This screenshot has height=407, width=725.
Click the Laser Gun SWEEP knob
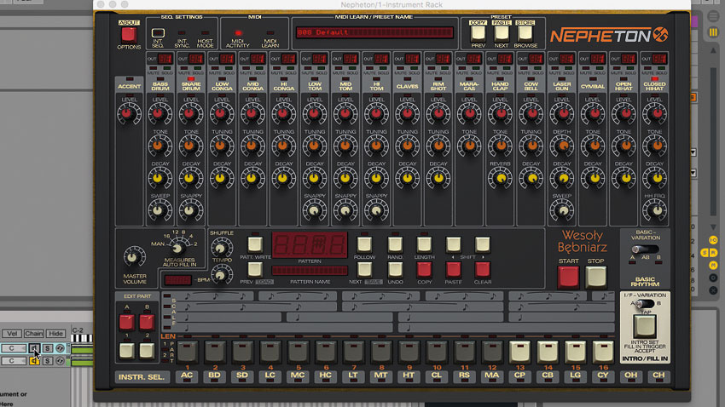click(x=562, y=210)
